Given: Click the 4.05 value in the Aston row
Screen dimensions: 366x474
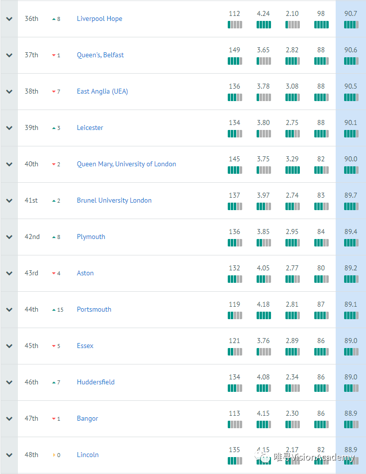Looking at the screenshot, I should (x=264, y=268).
